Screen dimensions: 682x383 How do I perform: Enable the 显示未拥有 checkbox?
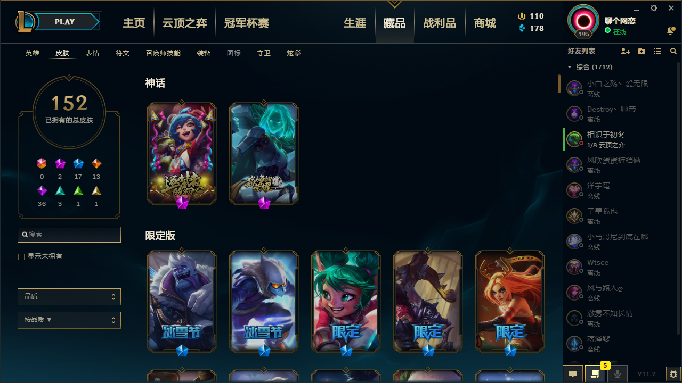(21, 257)
